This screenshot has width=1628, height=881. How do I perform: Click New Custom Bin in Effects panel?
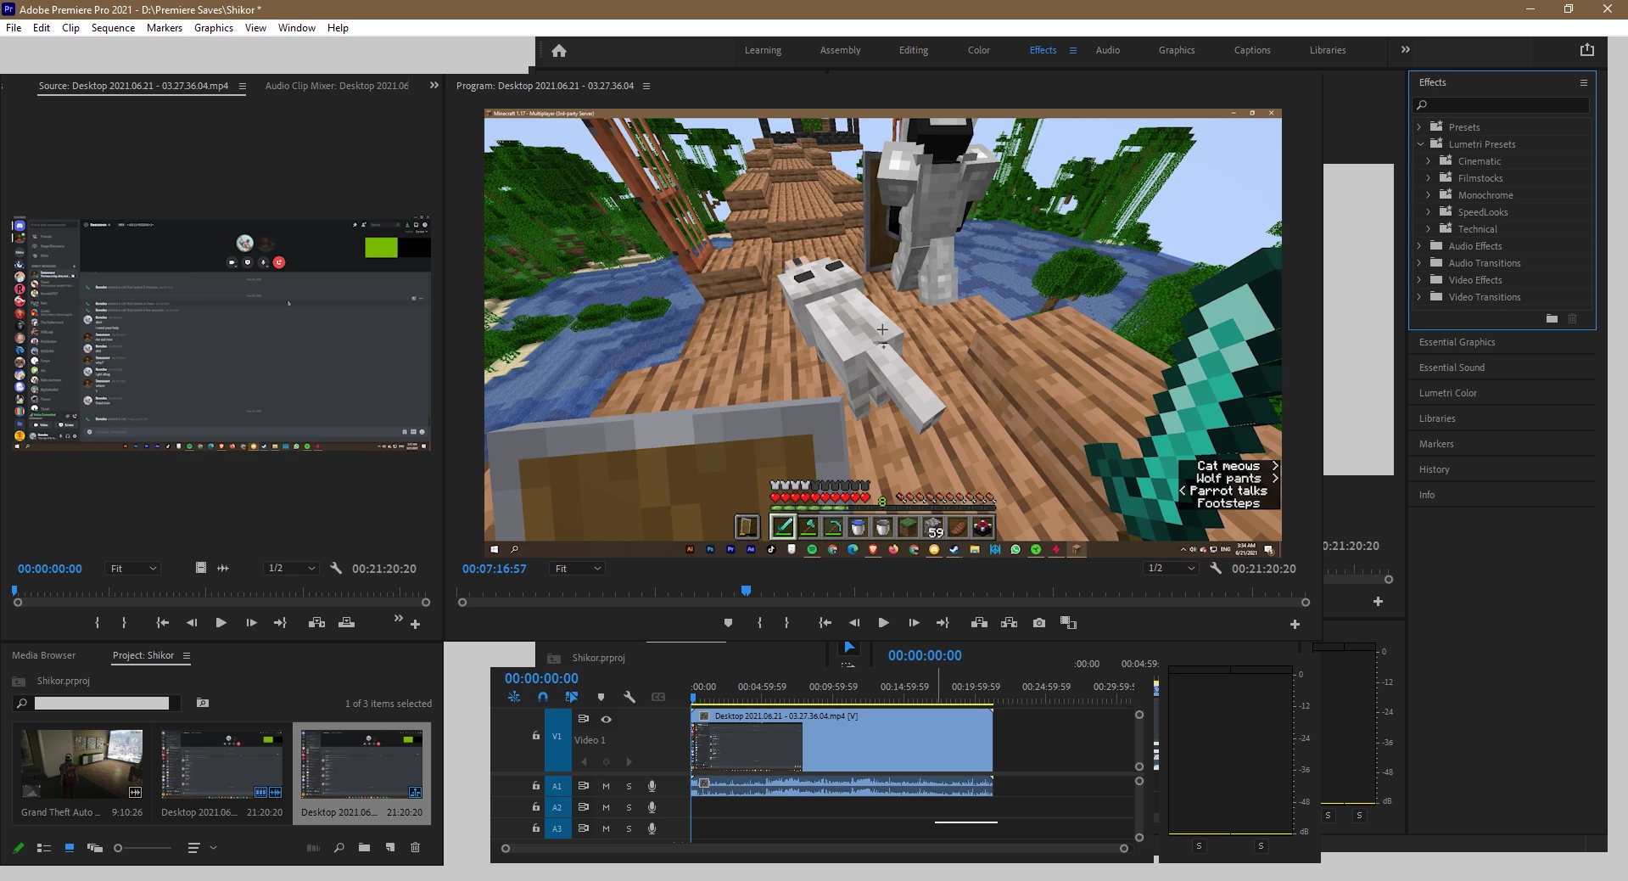(1552, 318)
